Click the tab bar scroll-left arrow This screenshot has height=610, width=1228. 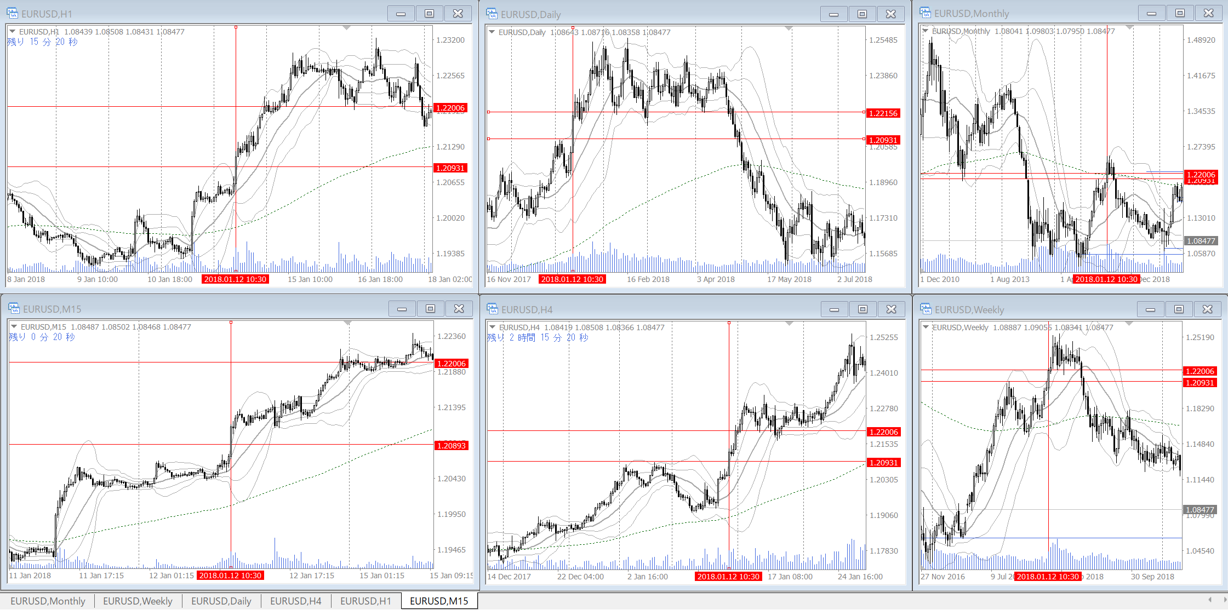pos(1210,600)
